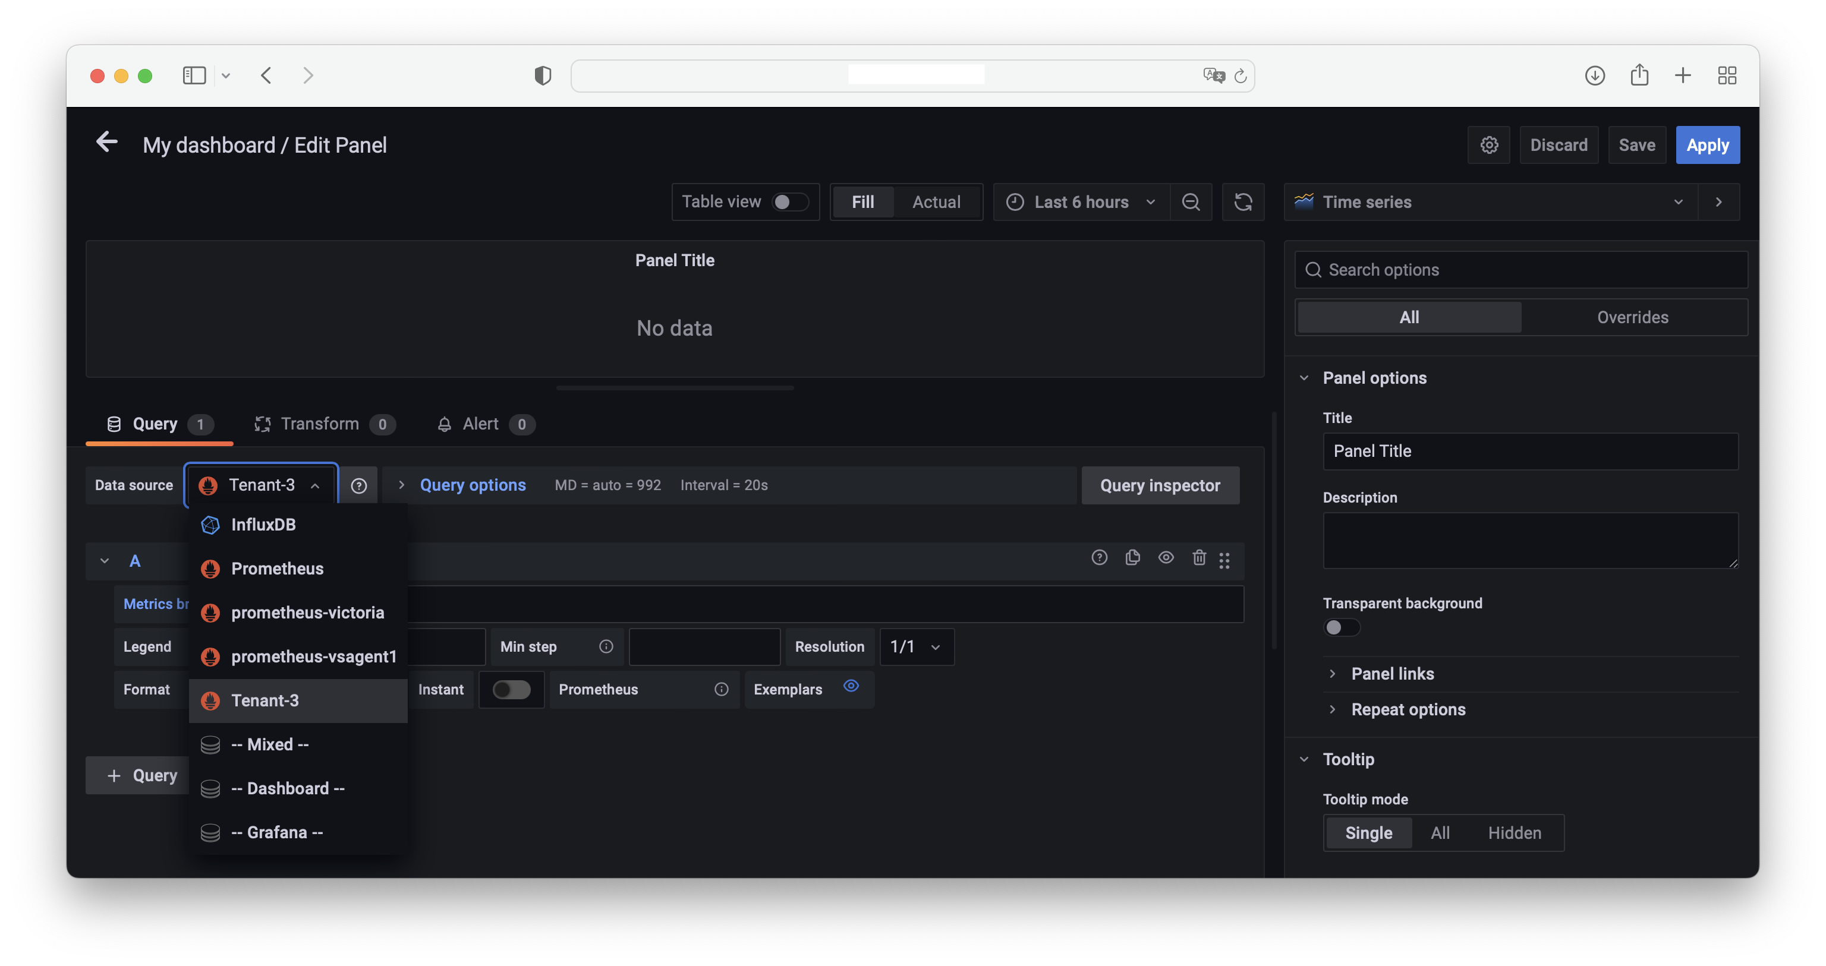Open dashboard settings gear
Viewport: 1826px width, 966px height.
(1488, 146)
